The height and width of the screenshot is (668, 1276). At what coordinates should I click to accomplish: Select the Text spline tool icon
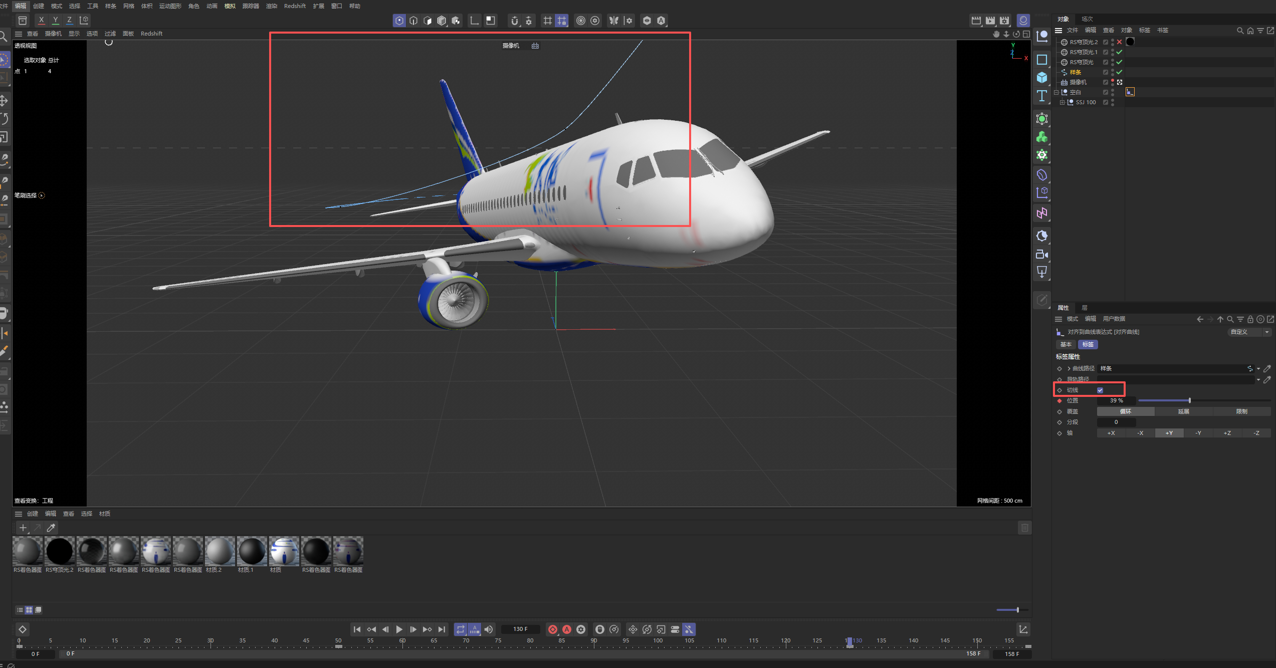(x=1042, y=96)
